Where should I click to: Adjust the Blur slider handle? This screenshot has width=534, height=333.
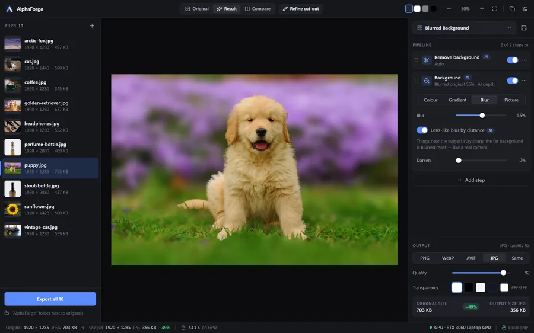(x=482, y=116)
